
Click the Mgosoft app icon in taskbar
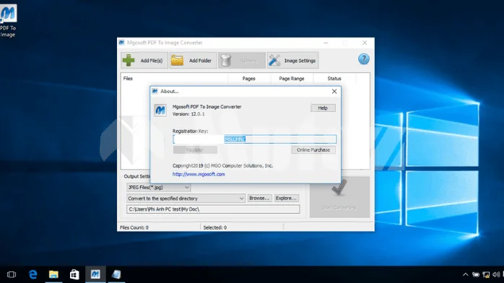pyautogui.click(x=95, y=274)
